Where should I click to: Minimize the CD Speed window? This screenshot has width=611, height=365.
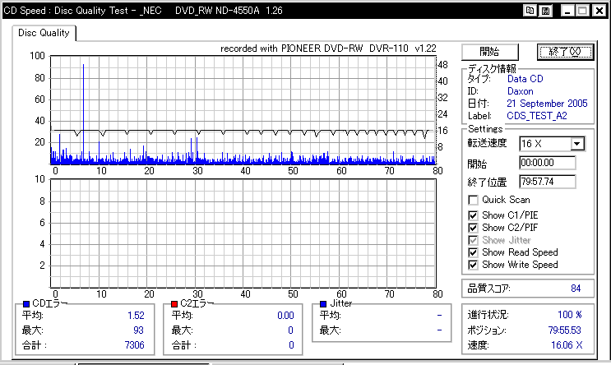click(x=567, y=11)
